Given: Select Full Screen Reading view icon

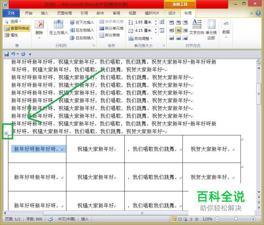Looking at the screenshot, I should click(x=180, y=219).
